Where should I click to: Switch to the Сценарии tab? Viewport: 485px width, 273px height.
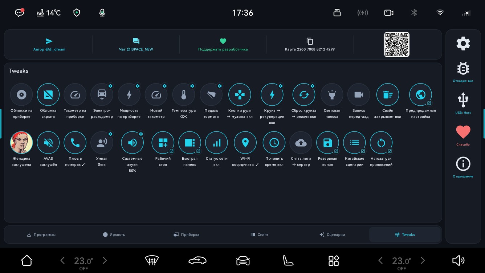click(332, 235)
